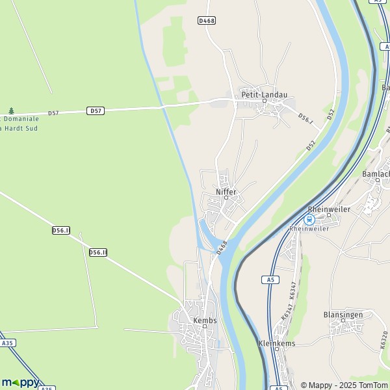Click the D468 road shield at top
The width and height of the screenshot is (390, 390).
click(x=207, y=20)
